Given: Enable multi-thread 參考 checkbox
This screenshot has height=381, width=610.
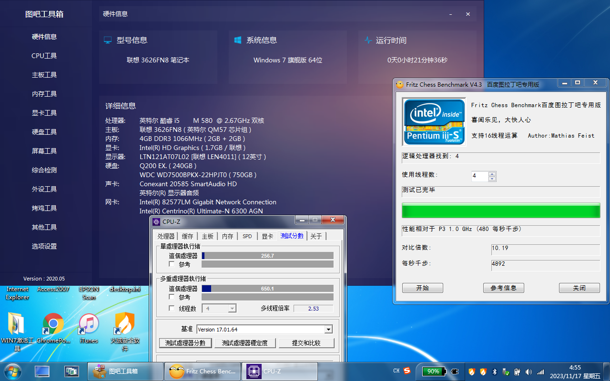Looking at the screenshot, I should (x=172, y=297).
